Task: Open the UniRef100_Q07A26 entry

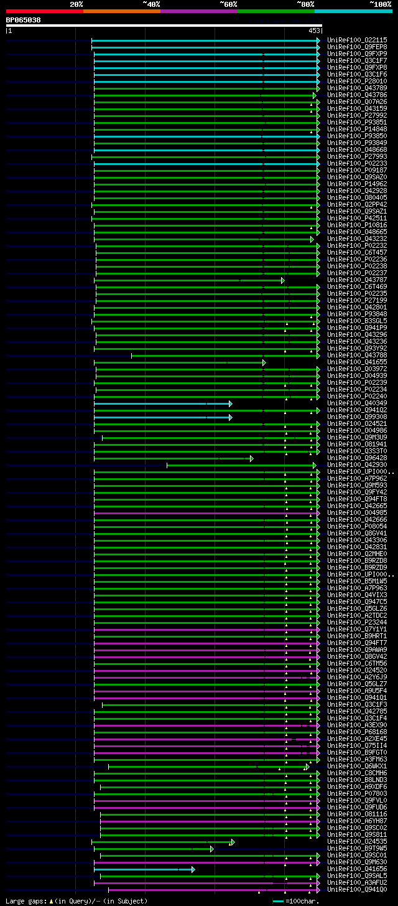Action: (357, 102)
